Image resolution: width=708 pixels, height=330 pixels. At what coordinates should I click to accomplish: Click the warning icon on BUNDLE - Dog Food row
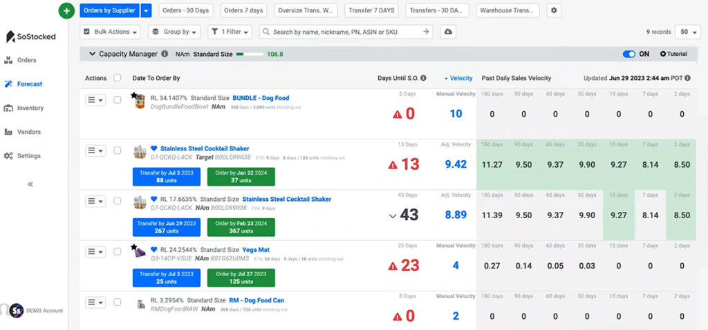pos(397,115)
